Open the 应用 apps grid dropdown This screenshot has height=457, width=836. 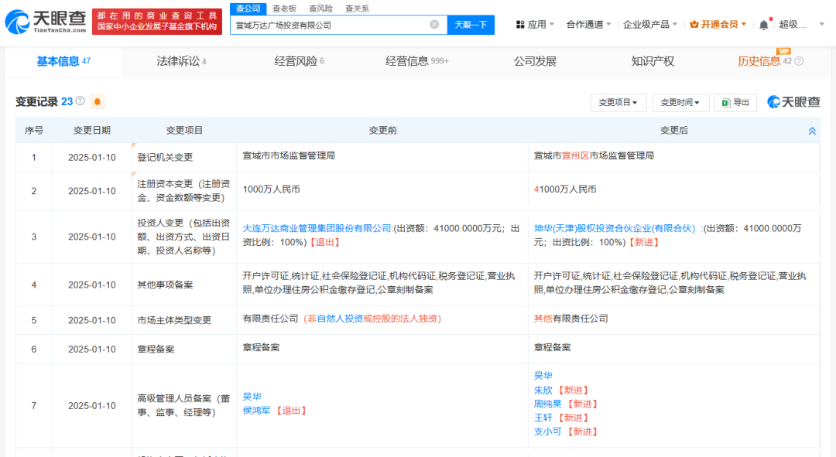535,25
